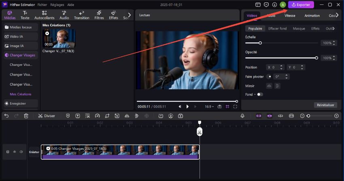Expand more property tabs next to Coul
Viewport: 344px width, 181px height.
[x=337, y=15]
